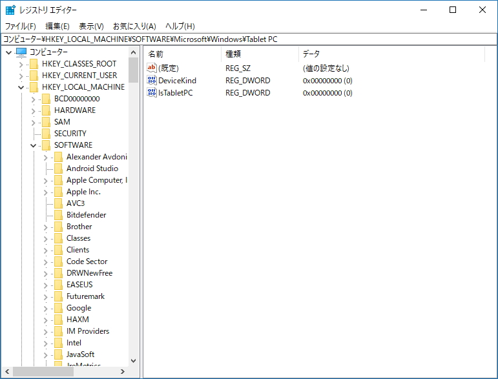The width and height of the screenshot is (498, 379).
Task: Click the Brother folder icon
Action: click(x=58, y=227)
